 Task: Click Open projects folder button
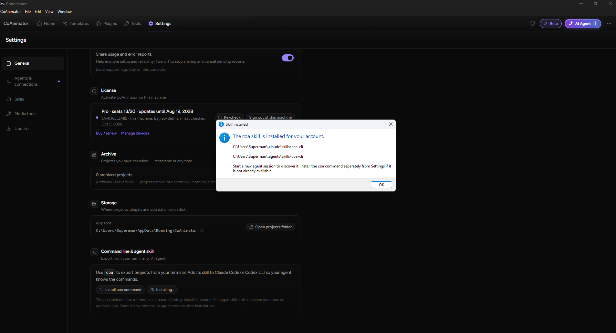click(x=270, y=227)
